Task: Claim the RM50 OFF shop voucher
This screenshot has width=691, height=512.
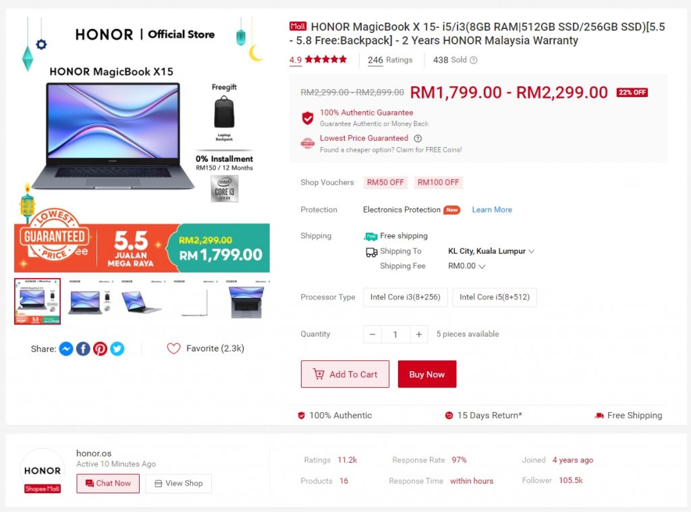Action: click(385, 182)
